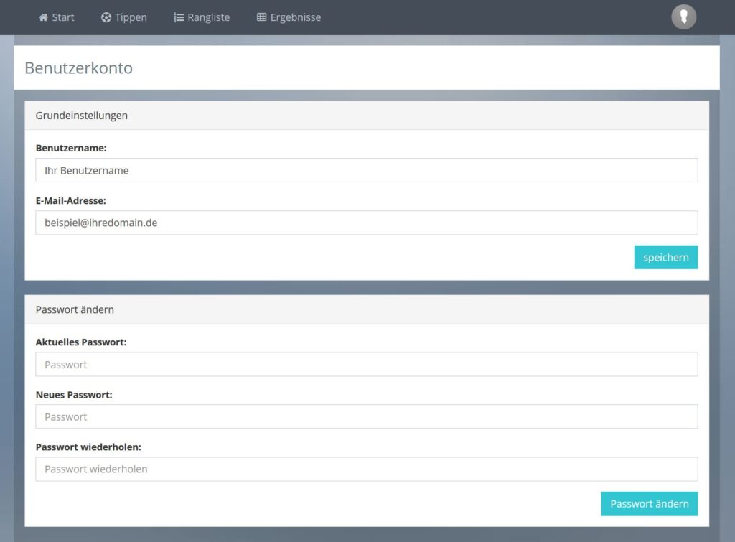Click the Passwort ändern panel header
735x542 pixels.
click(75, 309)
